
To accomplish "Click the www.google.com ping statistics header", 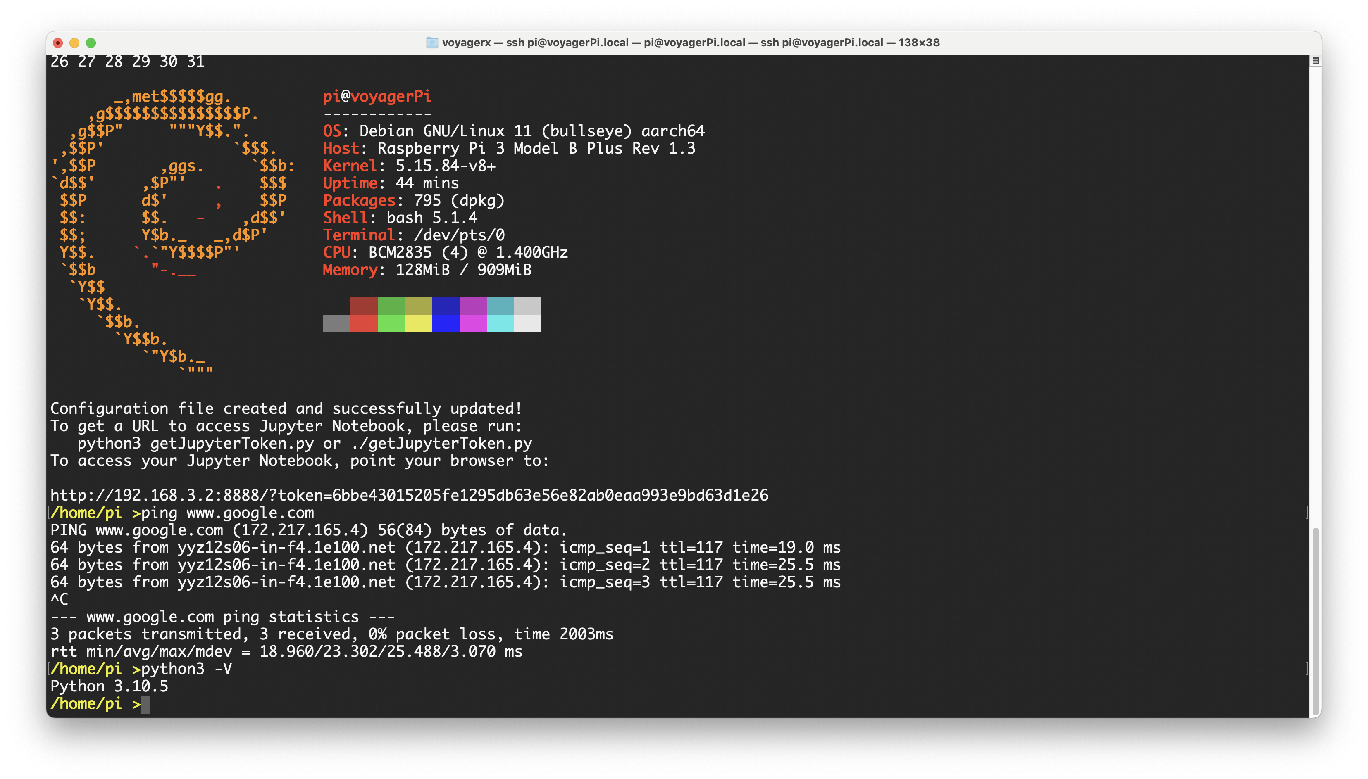I will pyautogui.click(x=223, y=617).
